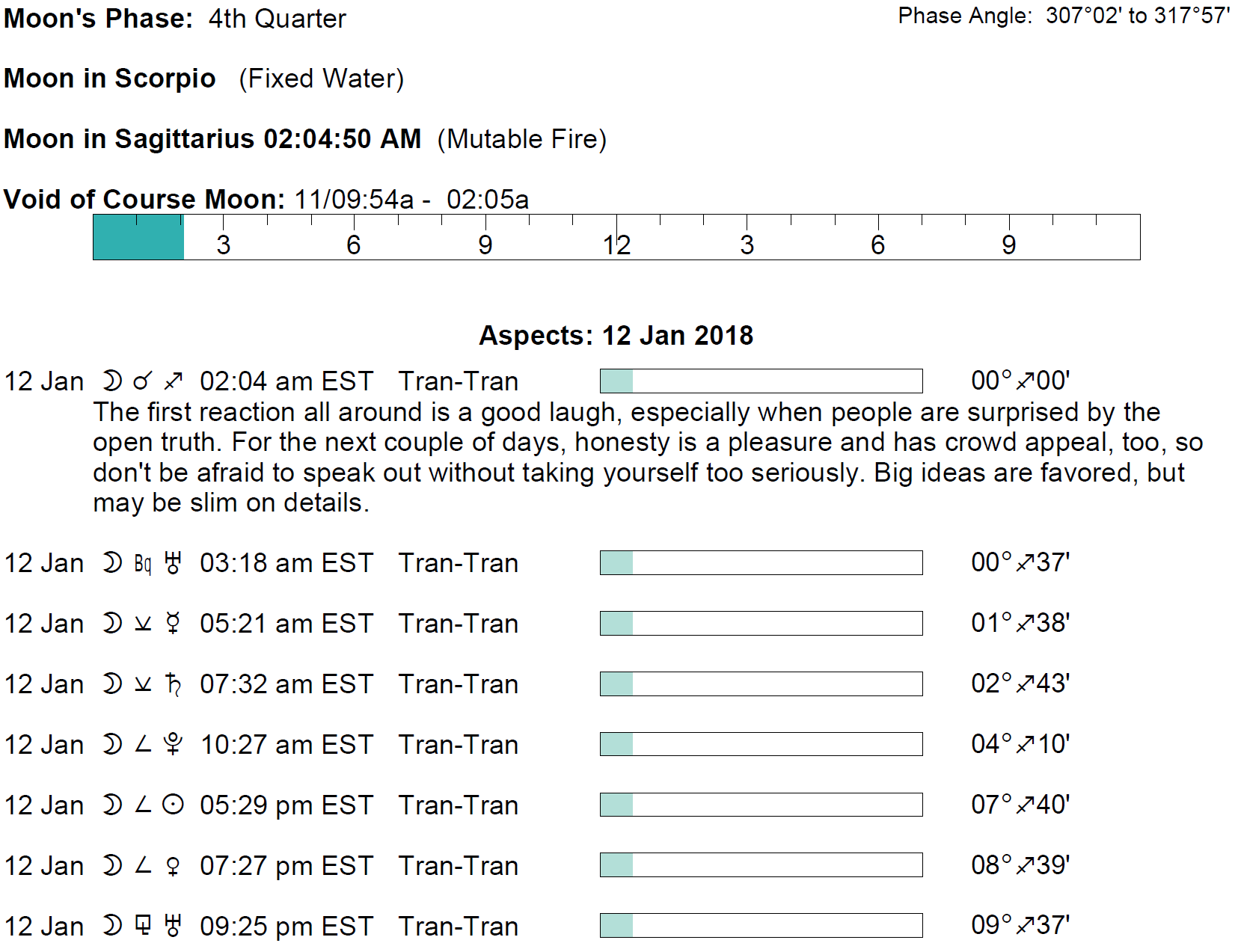Click the 'Moon in Sagittarius 02:04:50 AM' line
The width and height of the screenshot is (1238, 943).
click(212, 139)
